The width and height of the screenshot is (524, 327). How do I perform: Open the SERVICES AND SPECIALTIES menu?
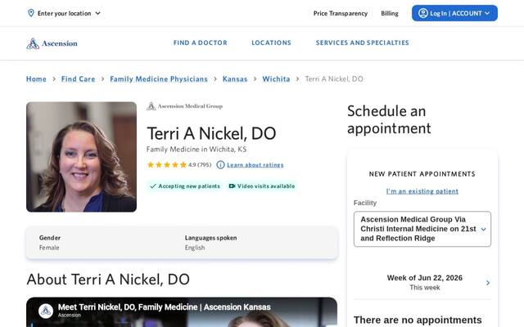(x=362, y=43)
